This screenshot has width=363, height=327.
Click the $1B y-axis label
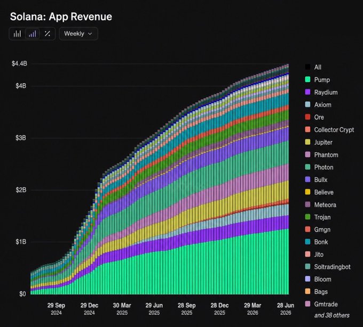click(21, 242)
